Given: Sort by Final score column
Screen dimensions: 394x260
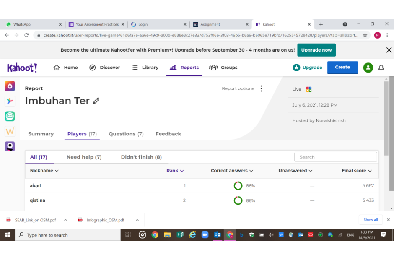Looking at the screenshot, I should (357, 171).
